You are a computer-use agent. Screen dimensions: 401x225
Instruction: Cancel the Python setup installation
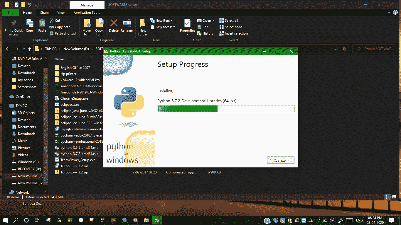pos(281,160)
